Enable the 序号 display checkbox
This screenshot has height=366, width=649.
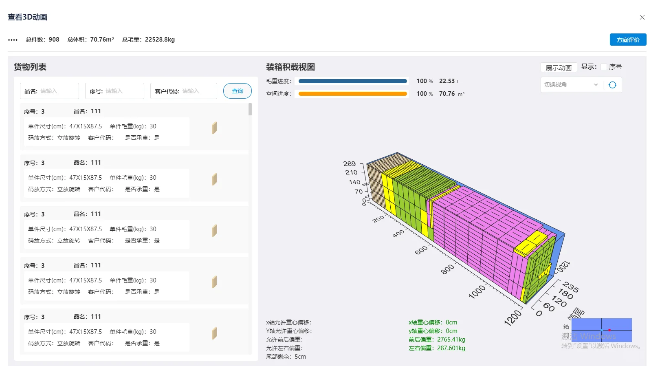(604, 67)
